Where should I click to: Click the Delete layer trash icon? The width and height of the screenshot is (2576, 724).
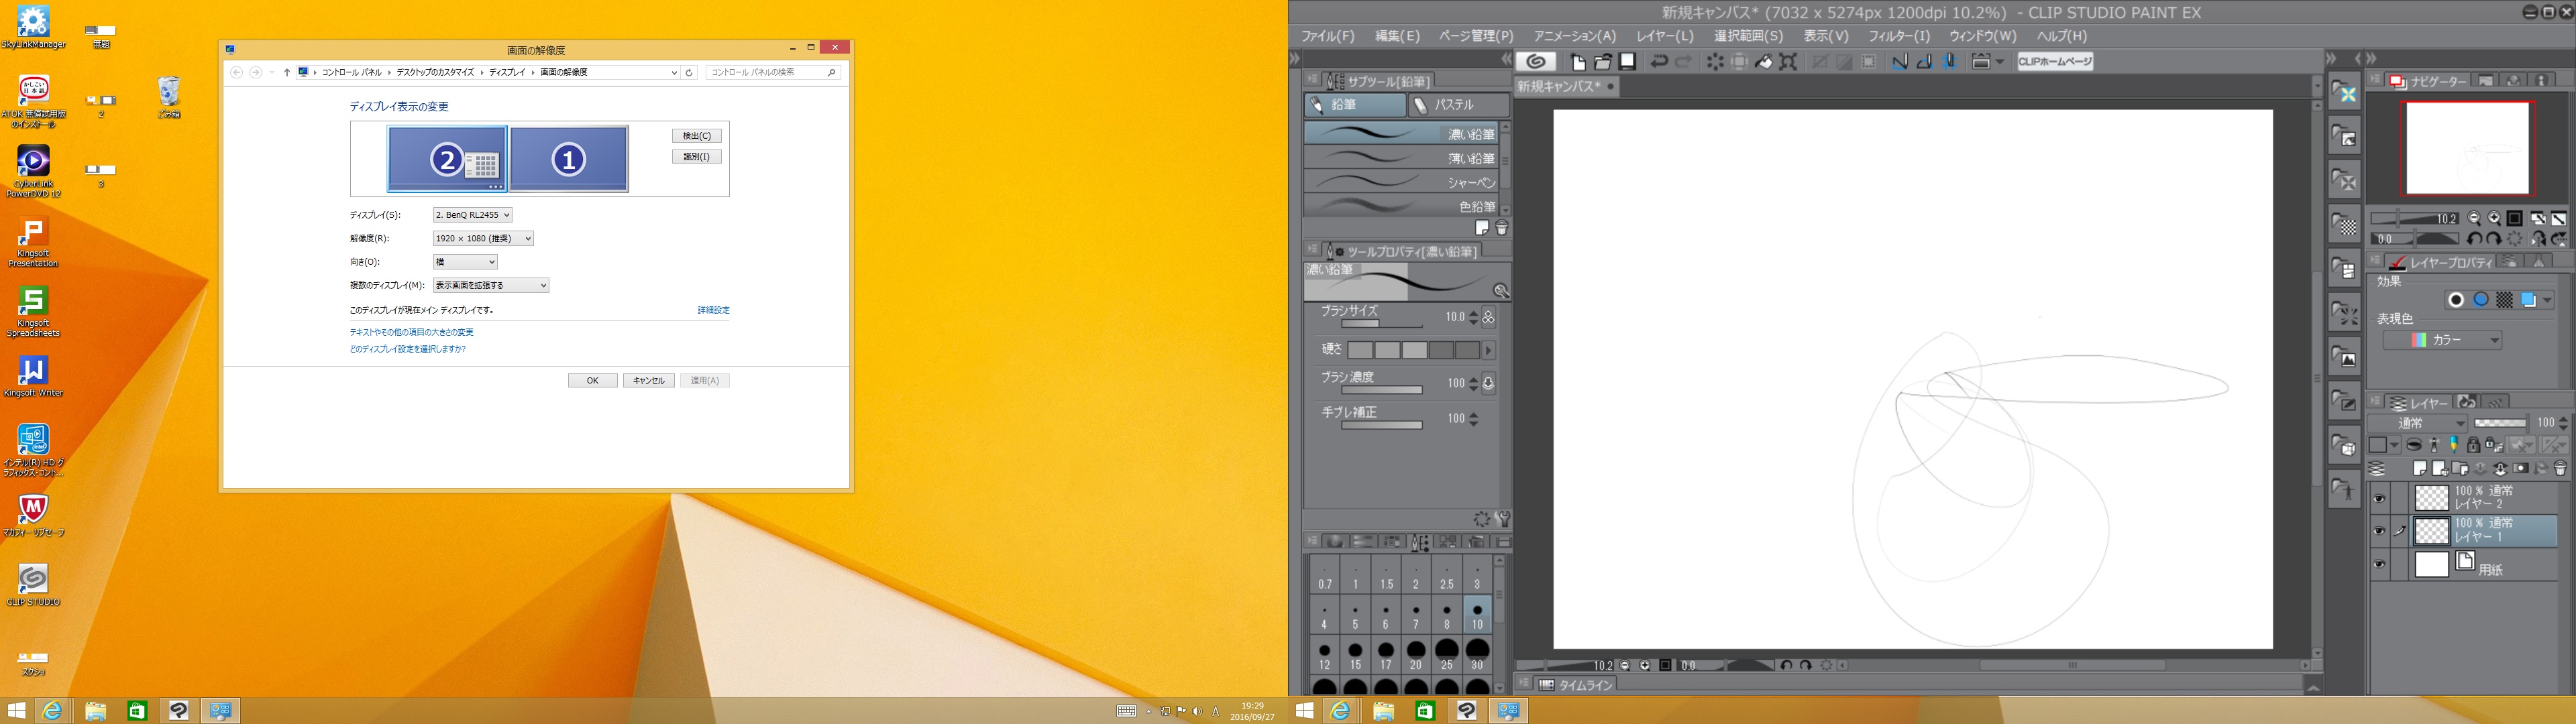pyautogui.click(x=2560, y=468)
